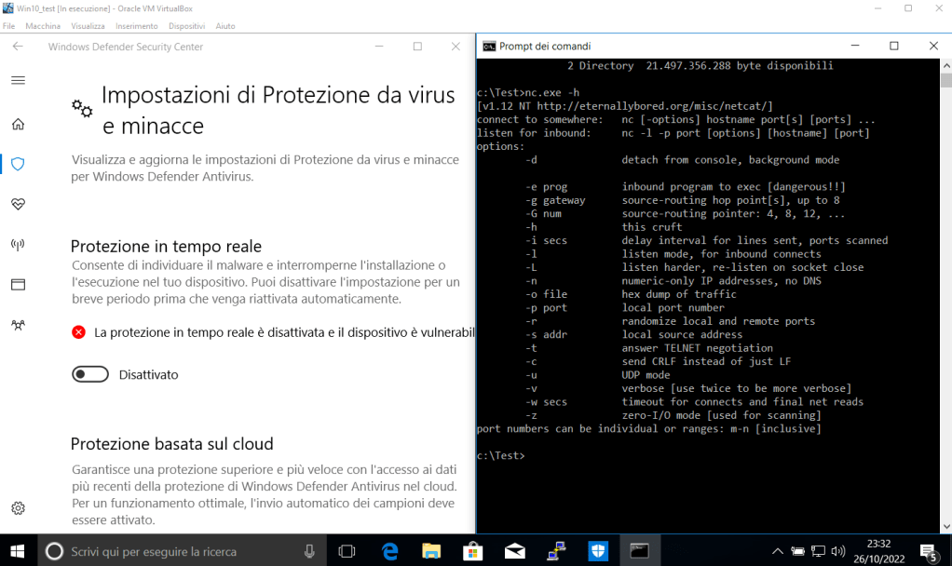Open Microsoft Edge from the taskbar
Image resolution: width=952 pixels, height=566 pixels.
[x=390, y=550]
